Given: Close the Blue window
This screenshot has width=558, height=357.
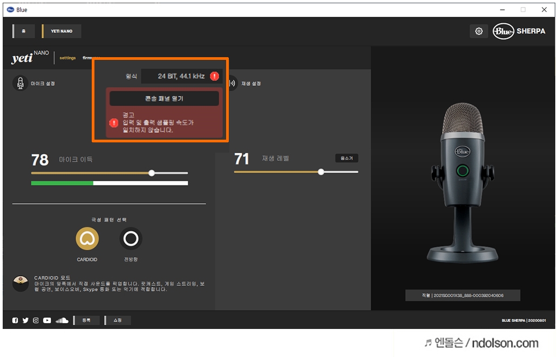Looking at the screenshot, I should tap(544, 10).
